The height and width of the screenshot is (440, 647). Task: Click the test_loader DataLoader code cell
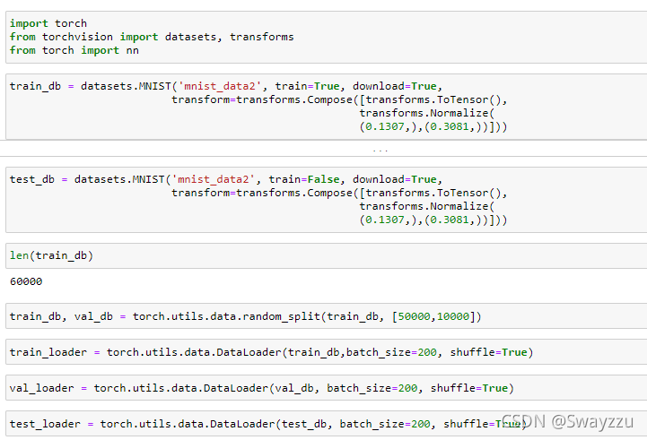coord(327,424)
